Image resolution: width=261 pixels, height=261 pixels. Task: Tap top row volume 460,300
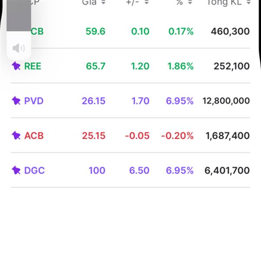click(230, 31)
